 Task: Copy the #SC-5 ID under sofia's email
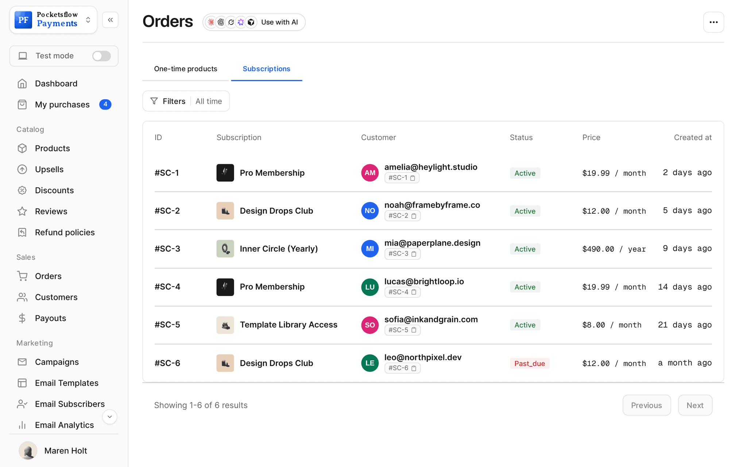(414, 330)
